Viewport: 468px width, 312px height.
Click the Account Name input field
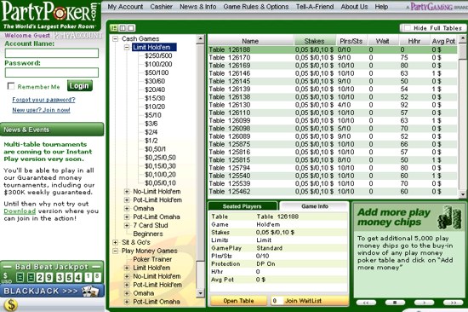click(52, 53)
